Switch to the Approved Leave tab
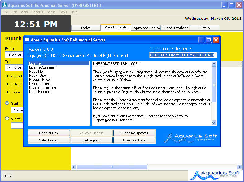The width and height of the screenshot is (244, 182). point(146,28)
